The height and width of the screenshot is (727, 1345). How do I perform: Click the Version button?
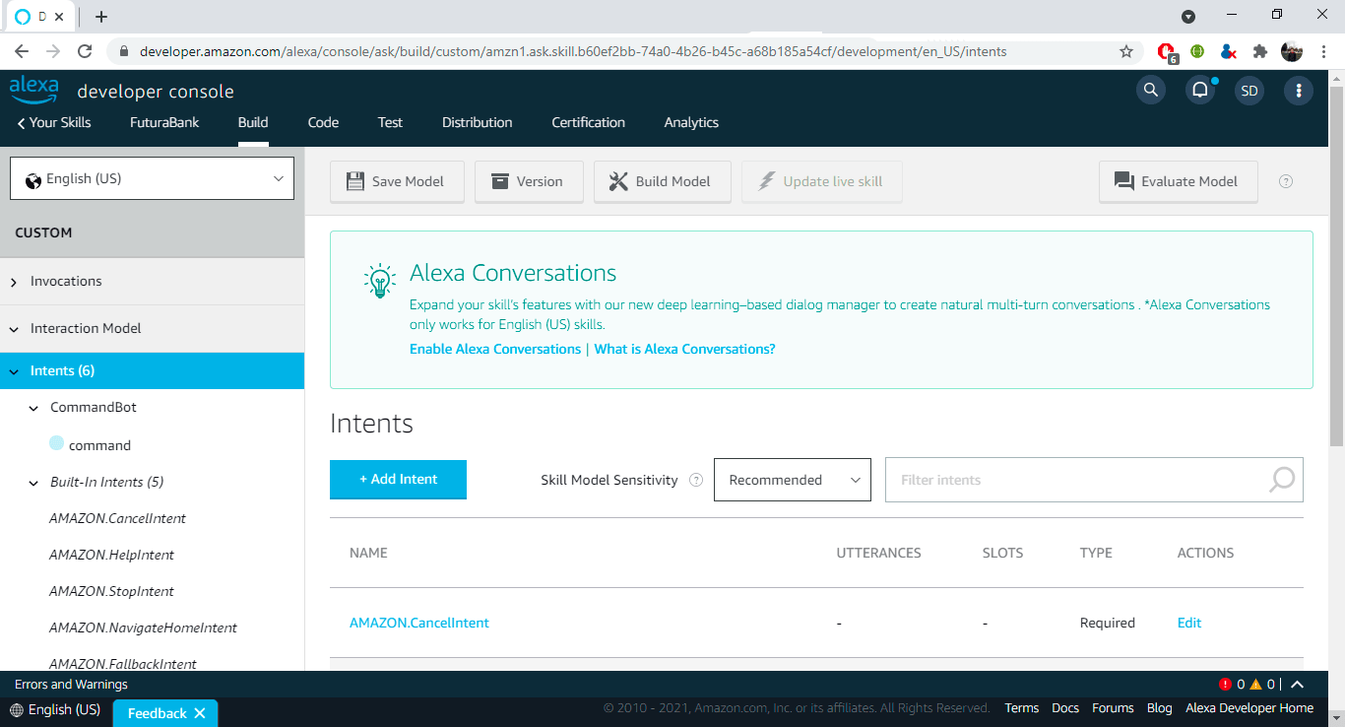click(x=529, y=181)
